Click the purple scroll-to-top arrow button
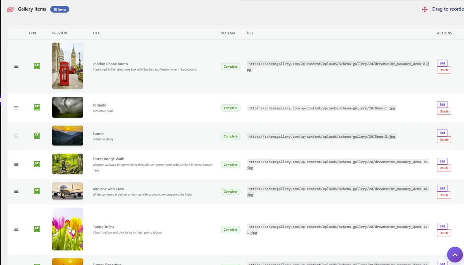This screenshot has width=464, height=265. point(455,255)
